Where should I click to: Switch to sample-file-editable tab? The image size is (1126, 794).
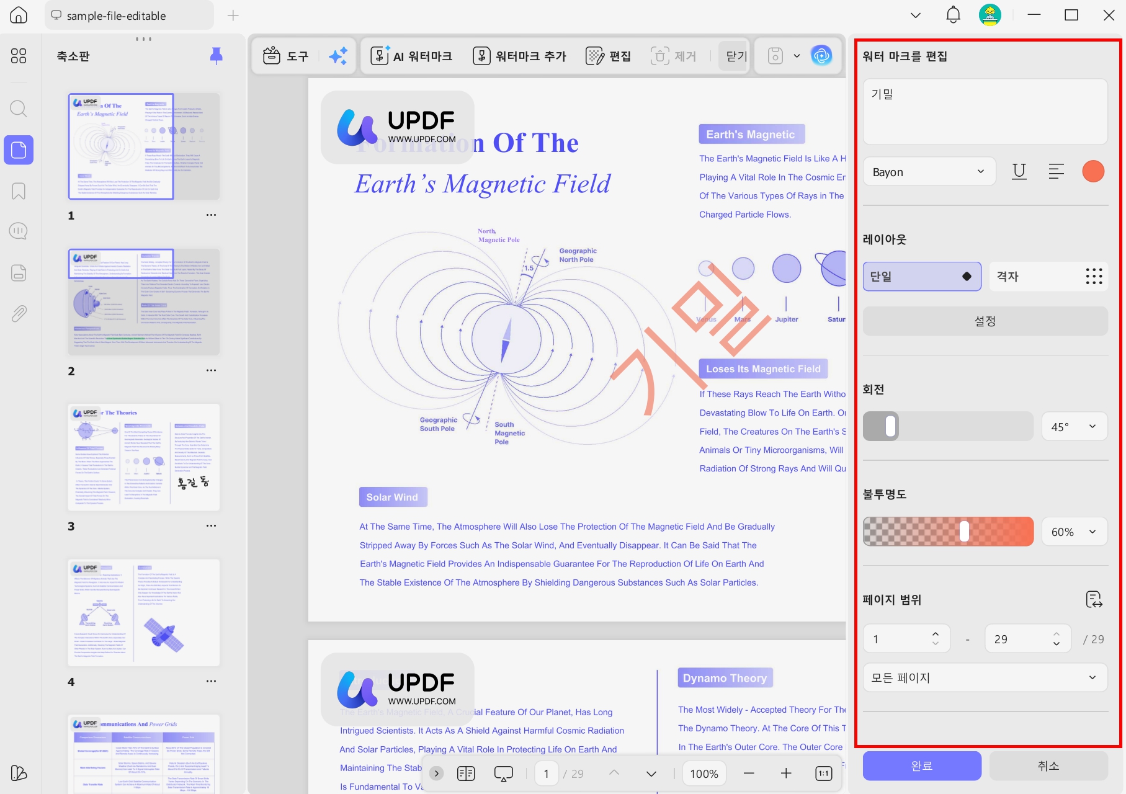pos(129,16)
